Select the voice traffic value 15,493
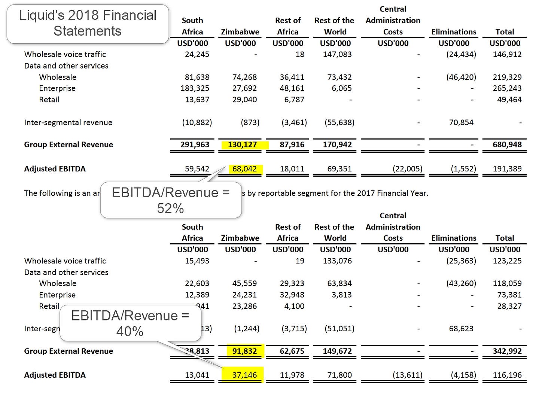Viewport: 545px width, 399px height. click(x=197, y=261)
